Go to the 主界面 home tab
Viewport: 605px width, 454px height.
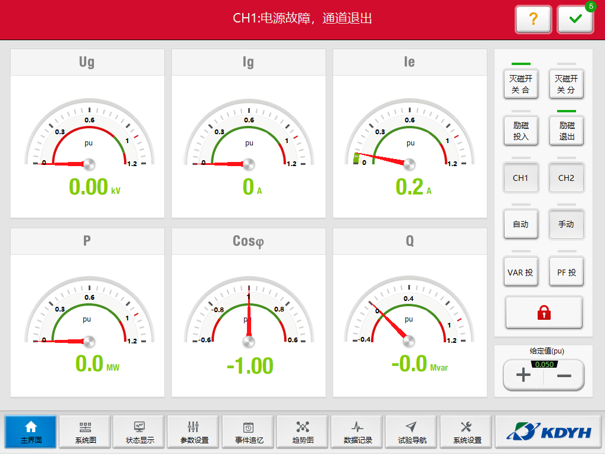31,432
